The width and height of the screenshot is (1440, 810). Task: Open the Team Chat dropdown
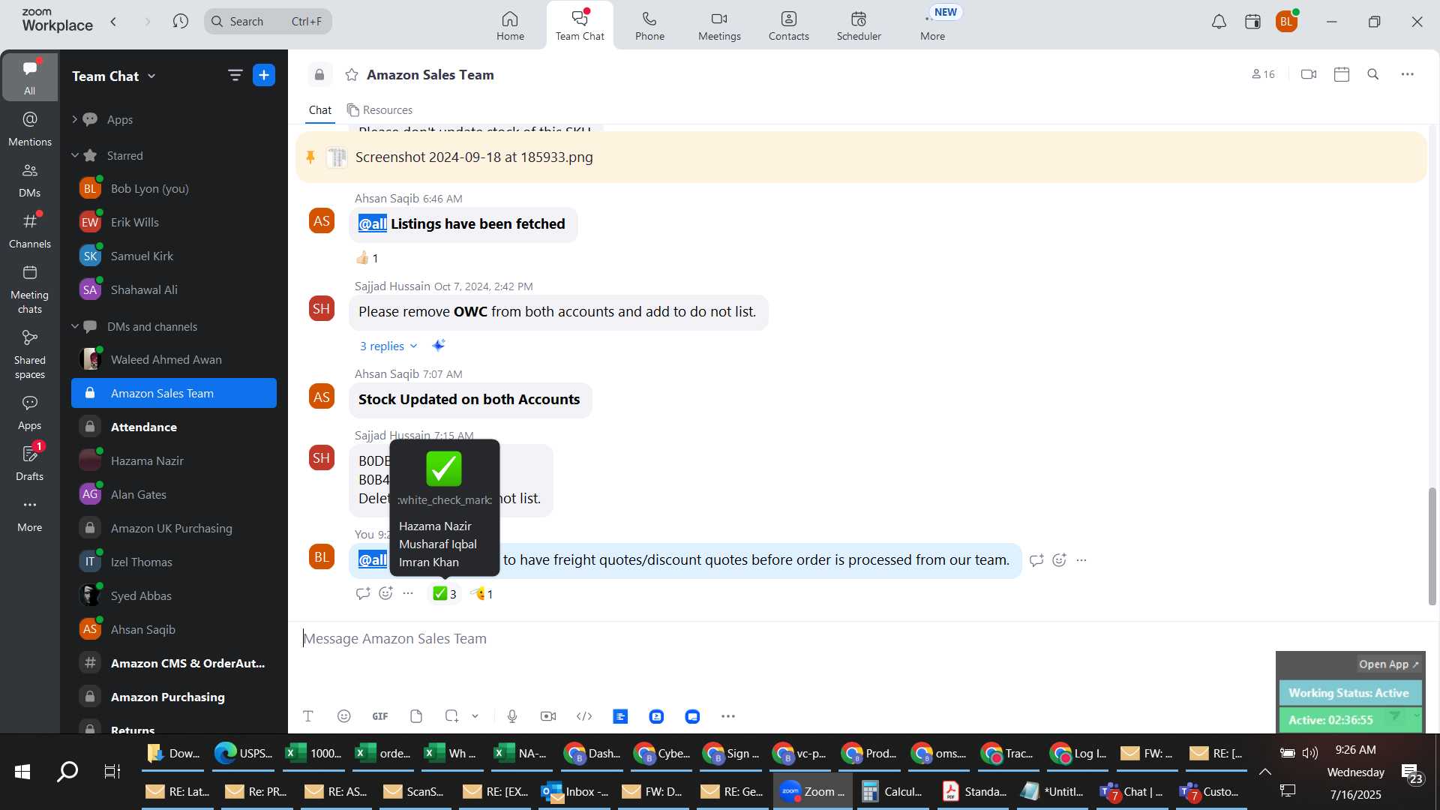(114, 76)
